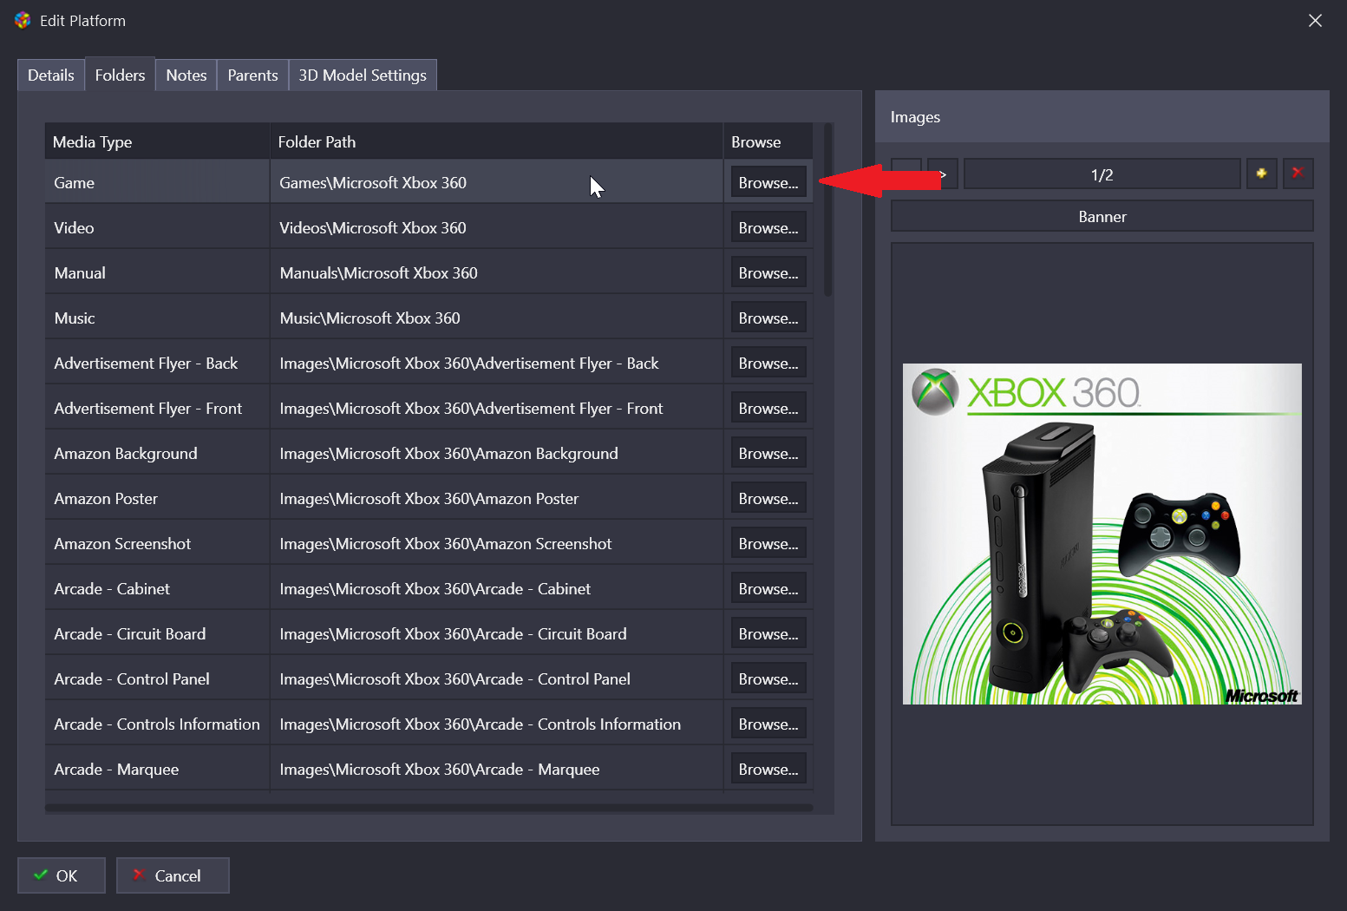Open the Parents tab
Screen dimensions: 1347x911
pyautogui.click(x=252, y=75)
